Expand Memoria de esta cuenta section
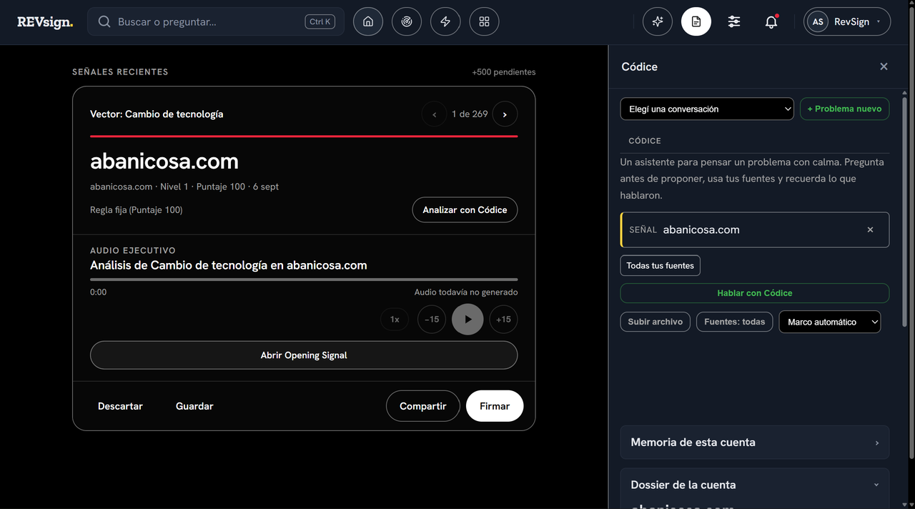The width and height of the screenshot is (915, 509). click(x=755, y=443)
